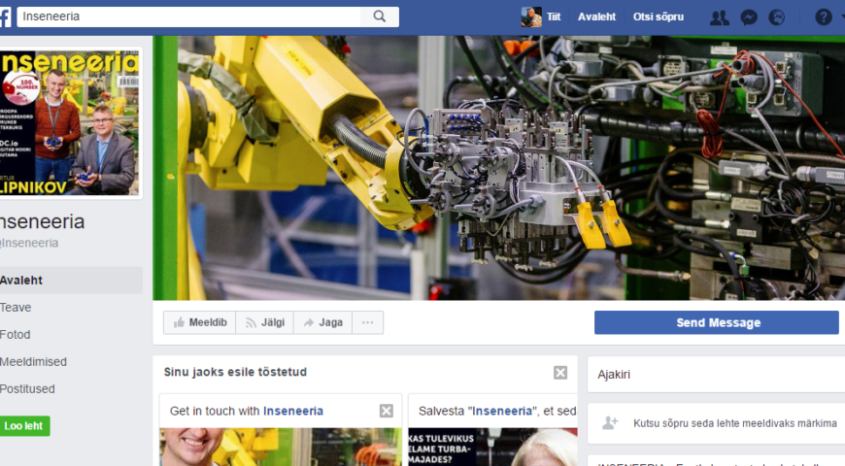845x466 pixels.
Task: Click the search magnifier button
Action: [x=380, y=17]
